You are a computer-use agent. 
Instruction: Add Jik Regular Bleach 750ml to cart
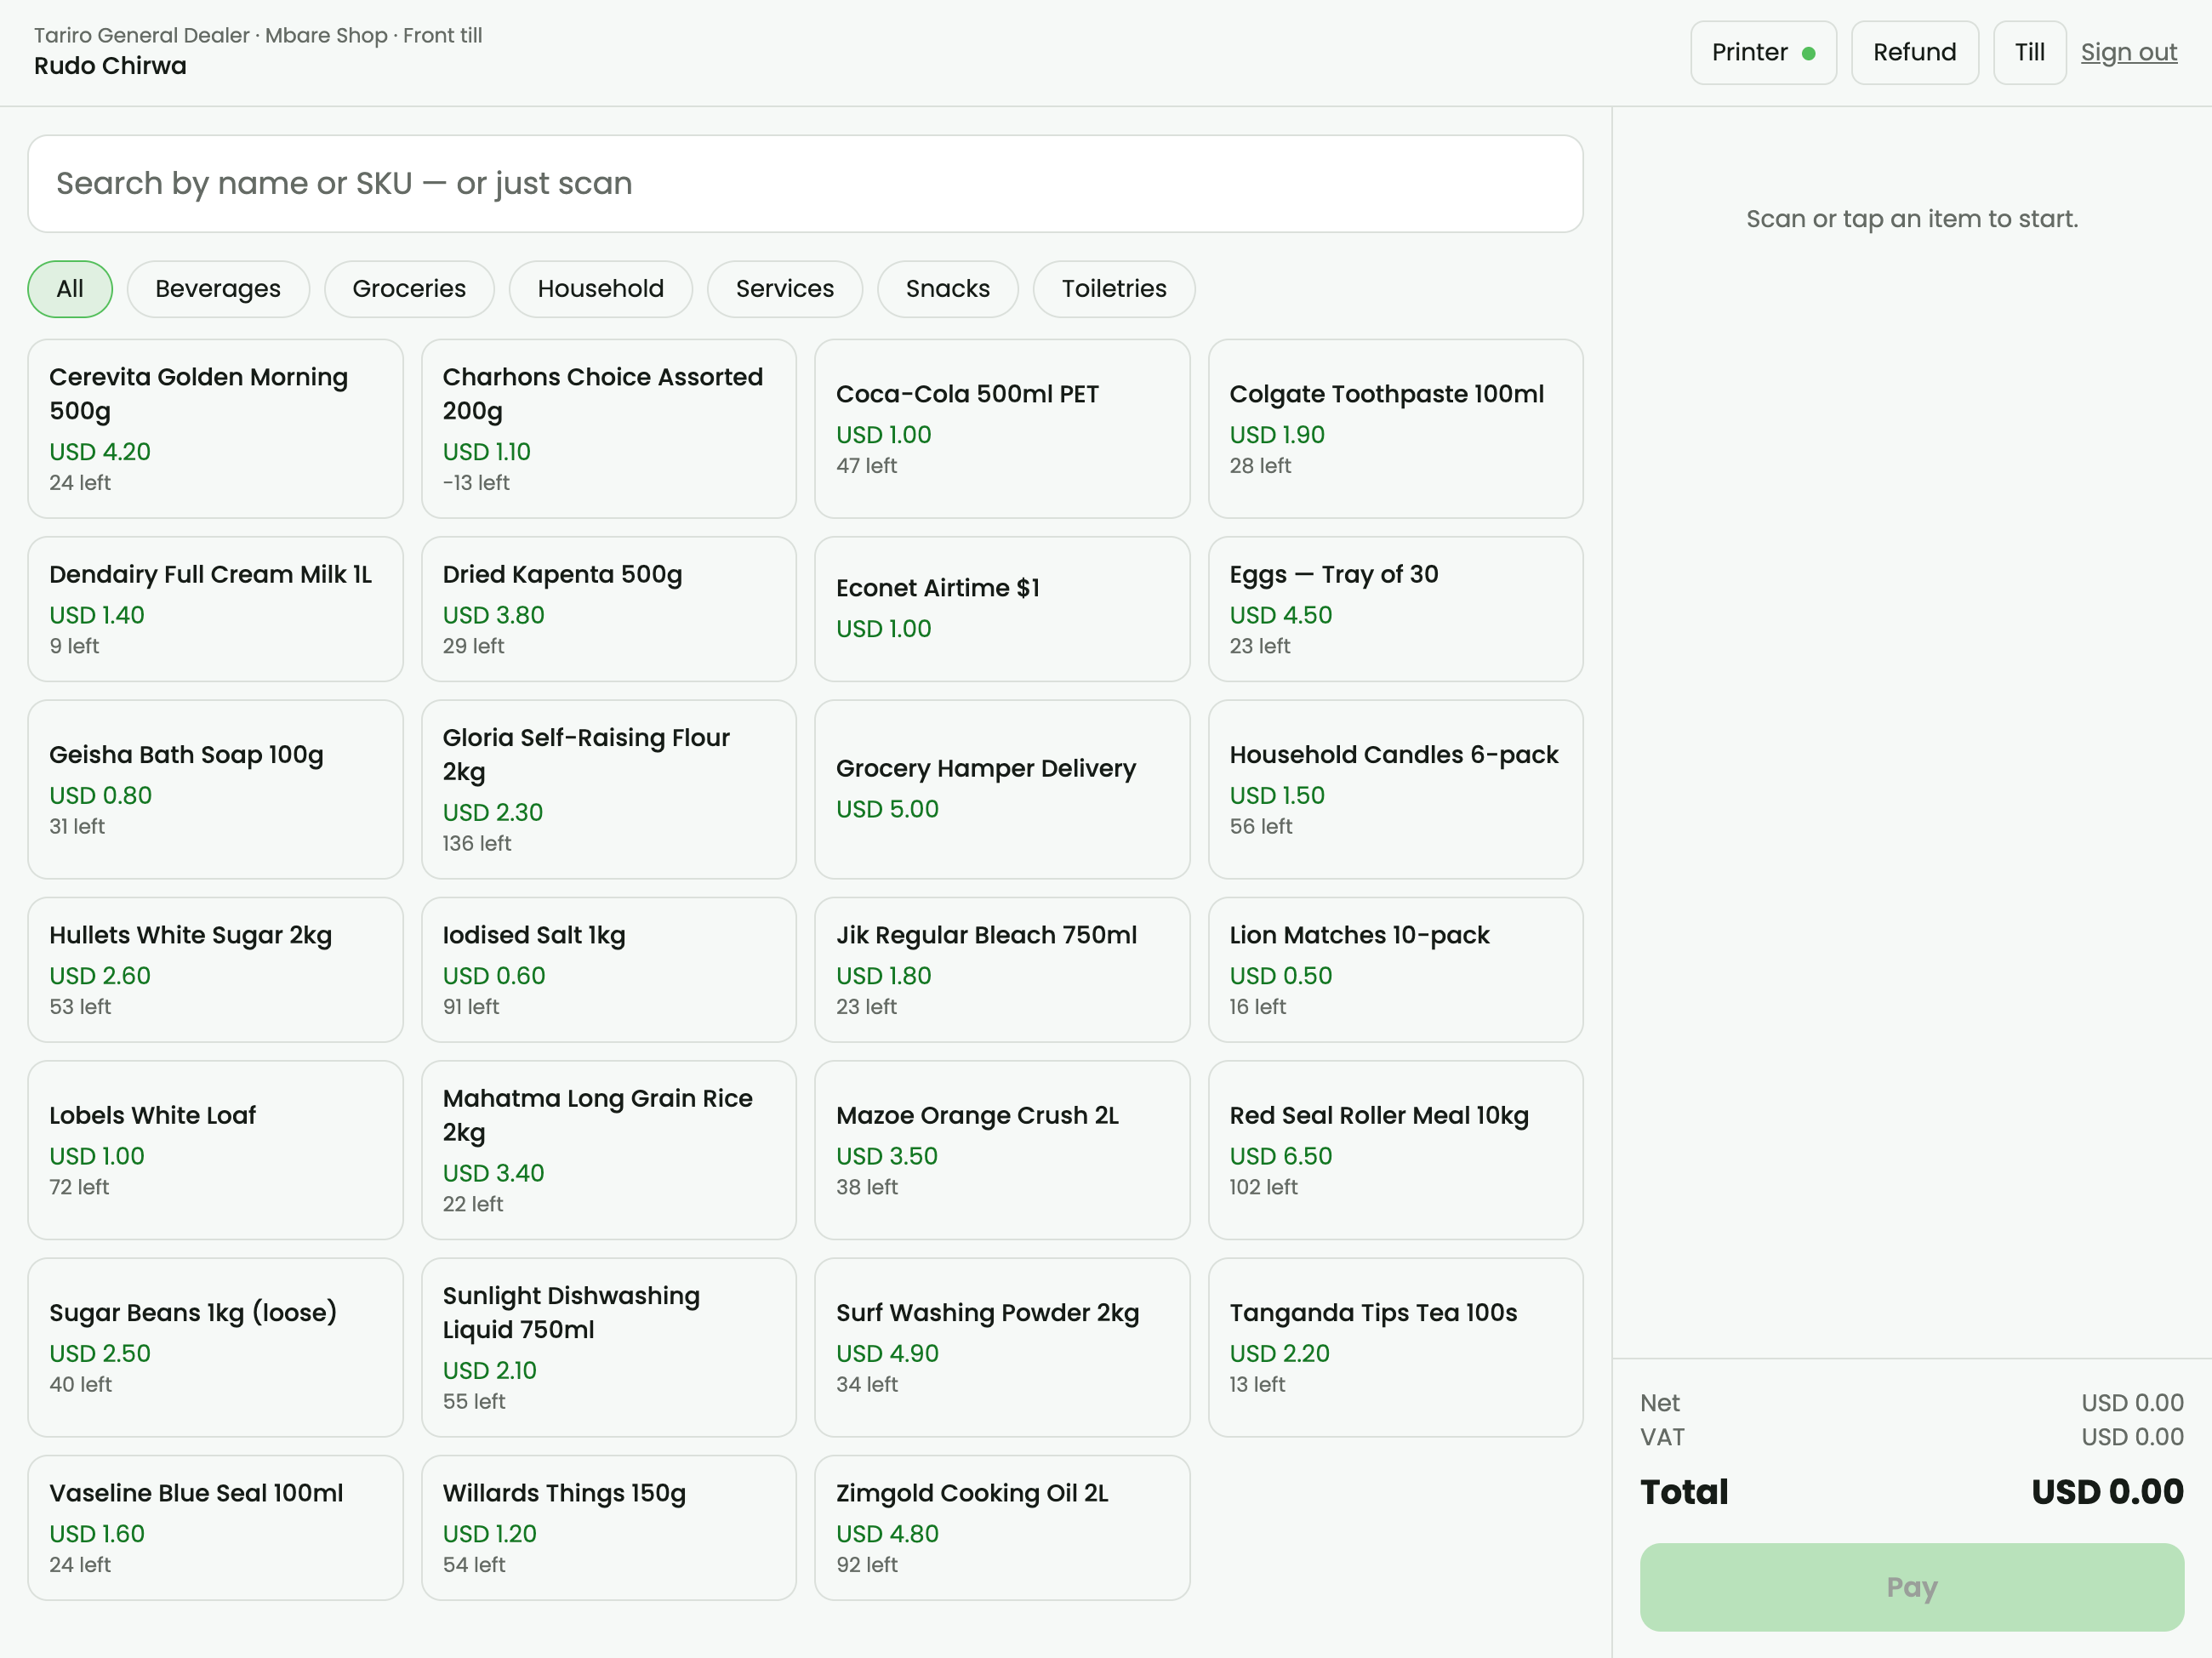(x=1002, y=970)
